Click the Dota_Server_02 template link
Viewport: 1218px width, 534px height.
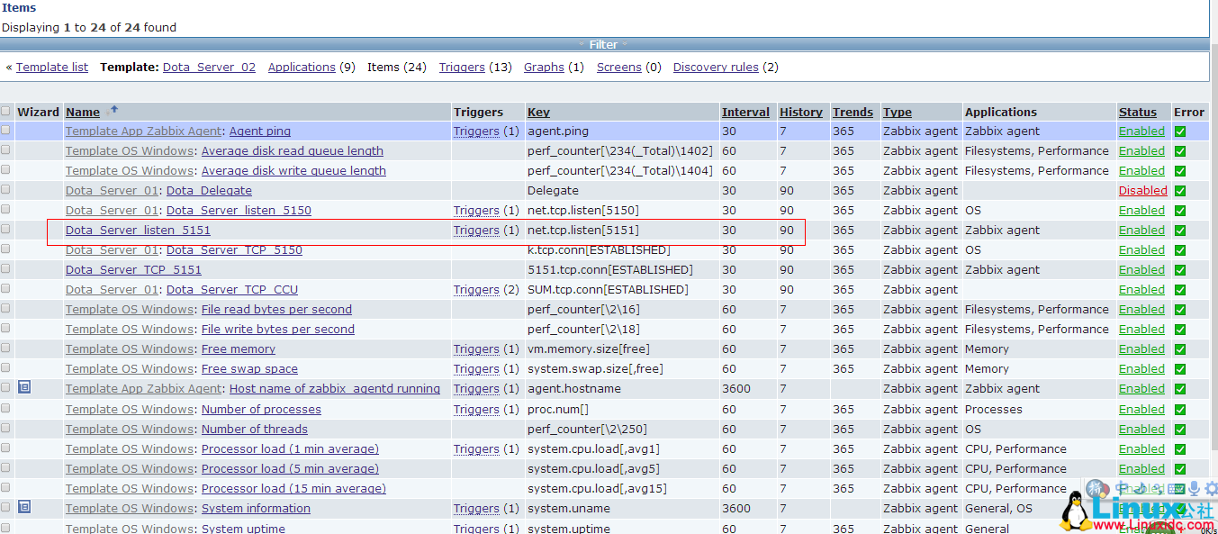(209, 67)
